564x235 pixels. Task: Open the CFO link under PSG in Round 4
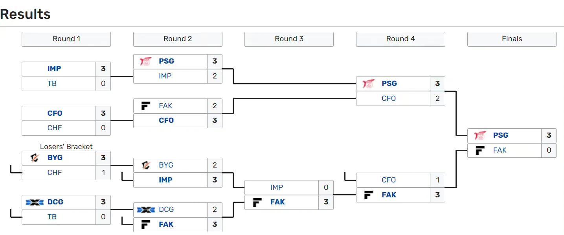coord(389,98)
